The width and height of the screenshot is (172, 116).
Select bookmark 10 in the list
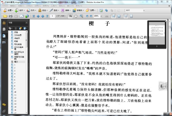[15, 92]
